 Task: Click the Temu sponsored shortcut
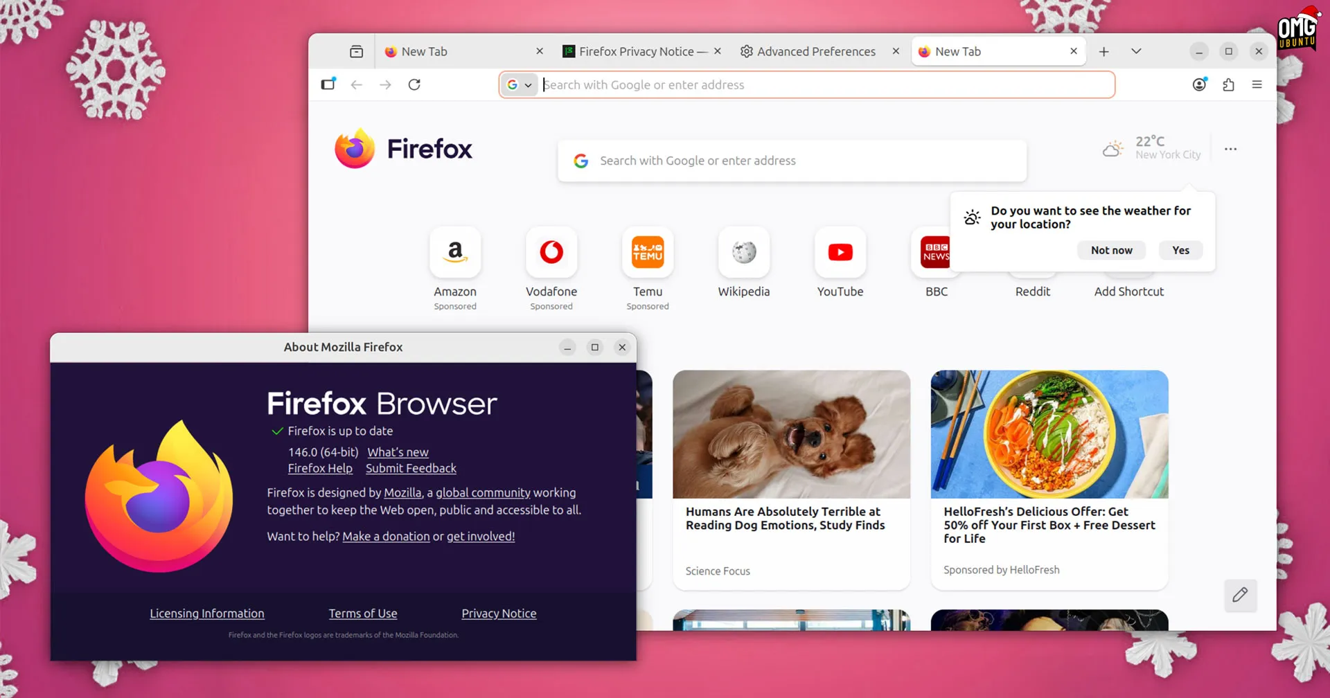coord(647,252)
